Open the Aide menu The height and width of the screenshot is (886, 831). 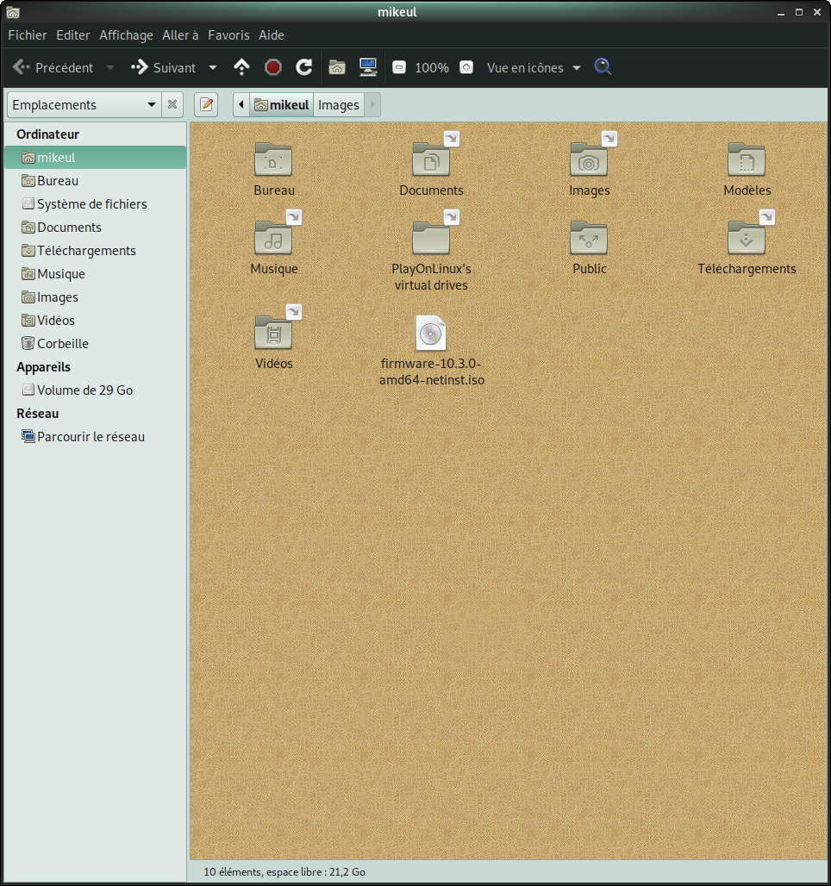(272, 35)
